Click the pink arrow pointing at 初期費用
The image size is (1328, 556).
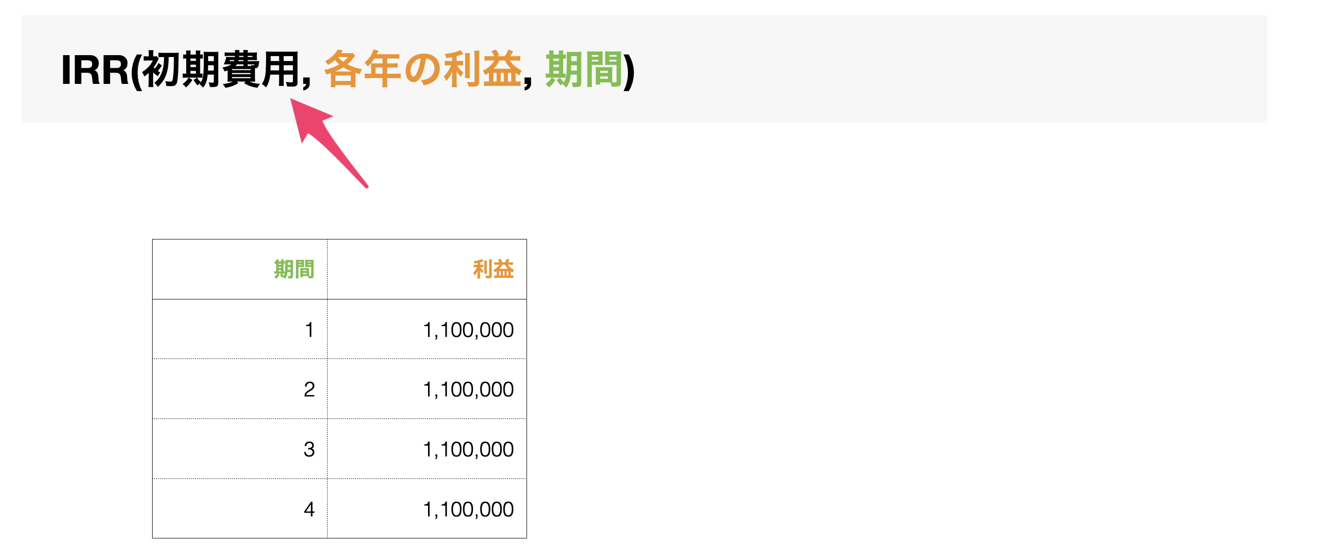(x=329, y=142)
